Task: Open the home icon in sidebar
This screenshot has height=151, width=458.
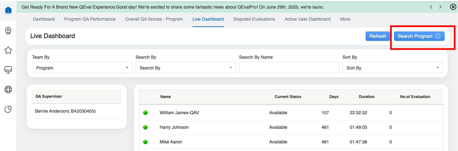Action: point(8,10)
